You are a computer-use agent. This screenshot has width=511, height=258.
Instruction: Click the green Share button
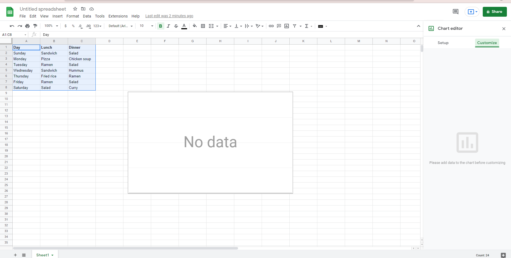tap(494, 12)
